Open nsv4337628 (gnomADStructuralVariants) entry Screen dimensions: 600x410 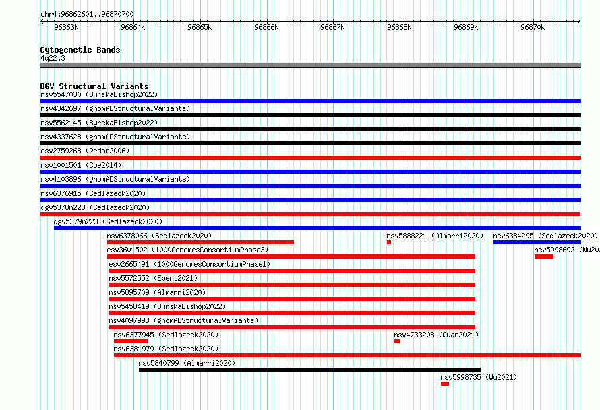coord(115,137)
